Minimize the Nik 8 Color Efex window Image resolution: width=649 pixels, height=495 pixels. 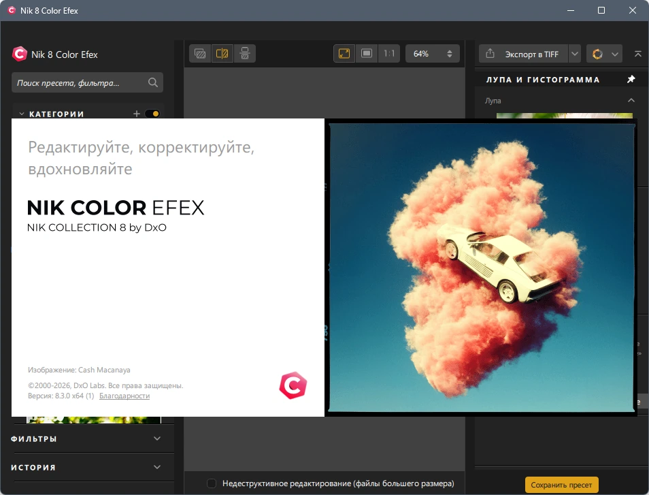pos(571,10)
